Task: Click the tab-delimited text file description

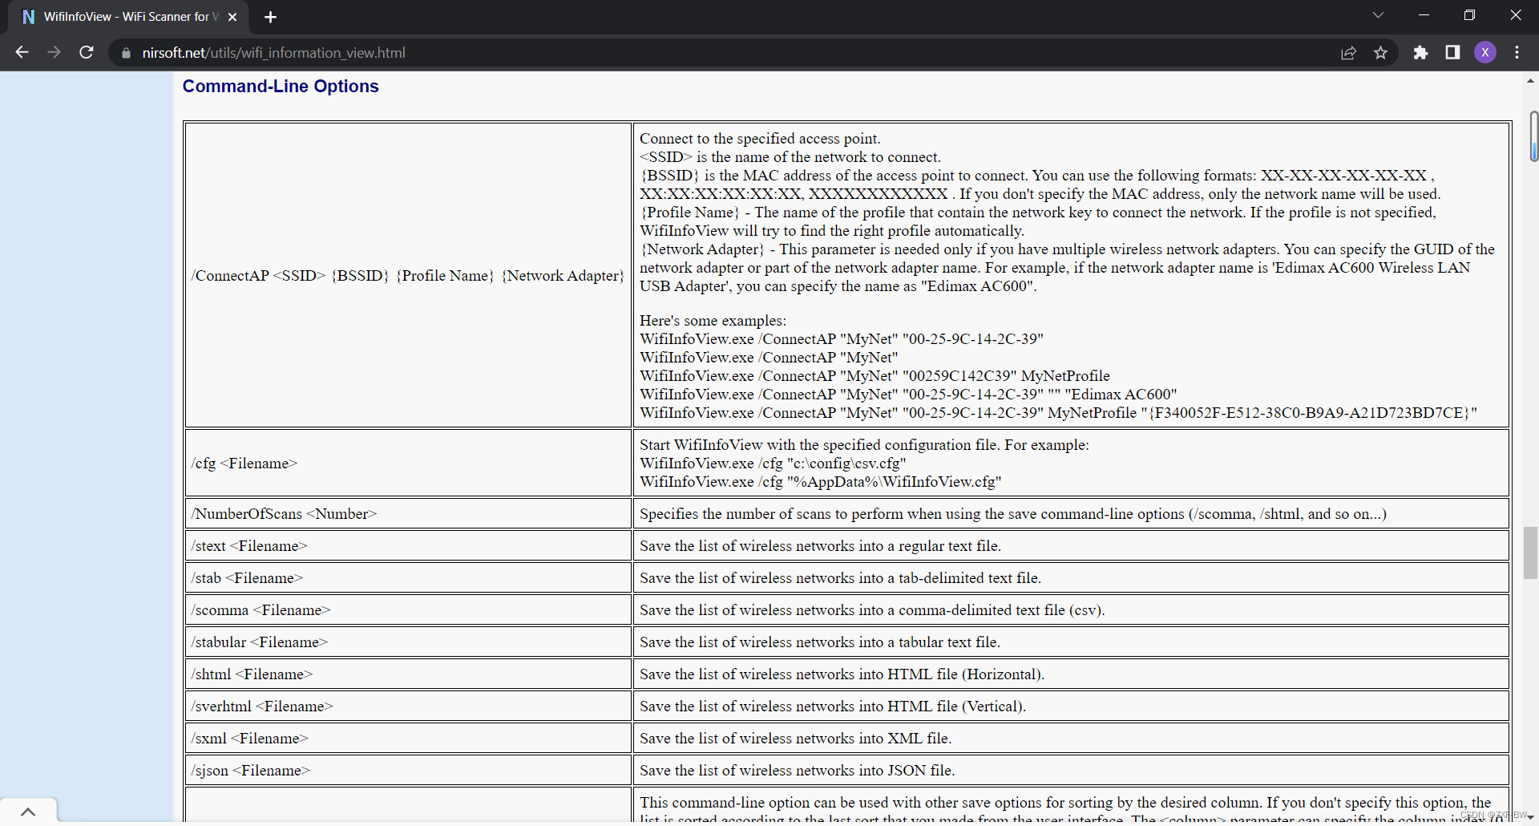Action: 840,577
